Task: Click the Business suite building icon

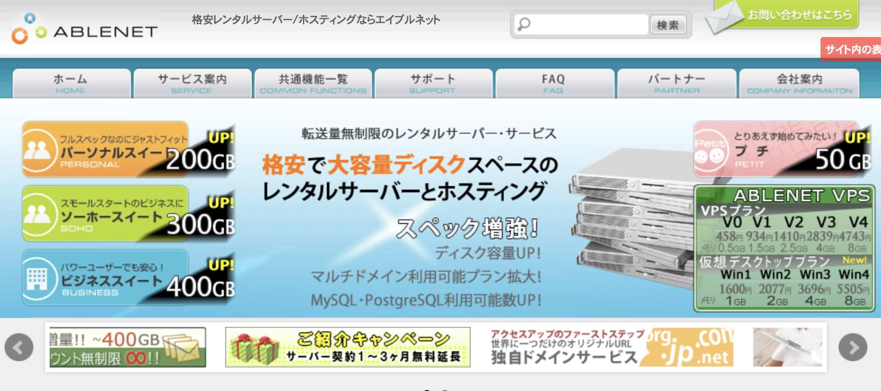Action: tap(38, 278)
